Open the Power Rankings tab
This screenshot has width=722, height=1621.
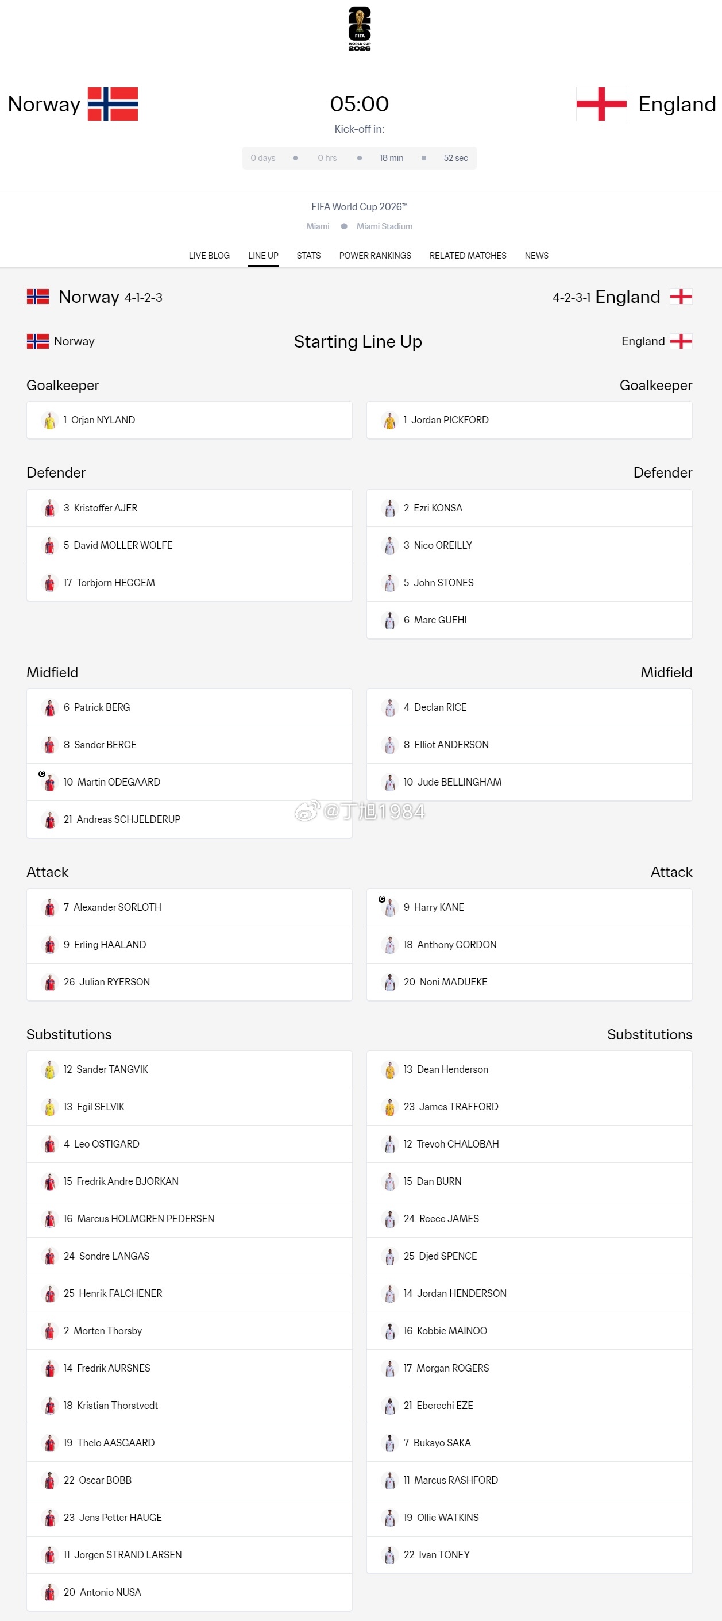[375, 256]
